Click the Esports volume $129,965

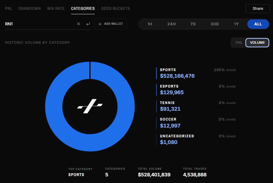click(172, 92)
